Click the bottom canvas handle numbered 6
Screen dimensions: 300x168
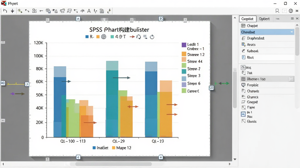coord(161,157)
